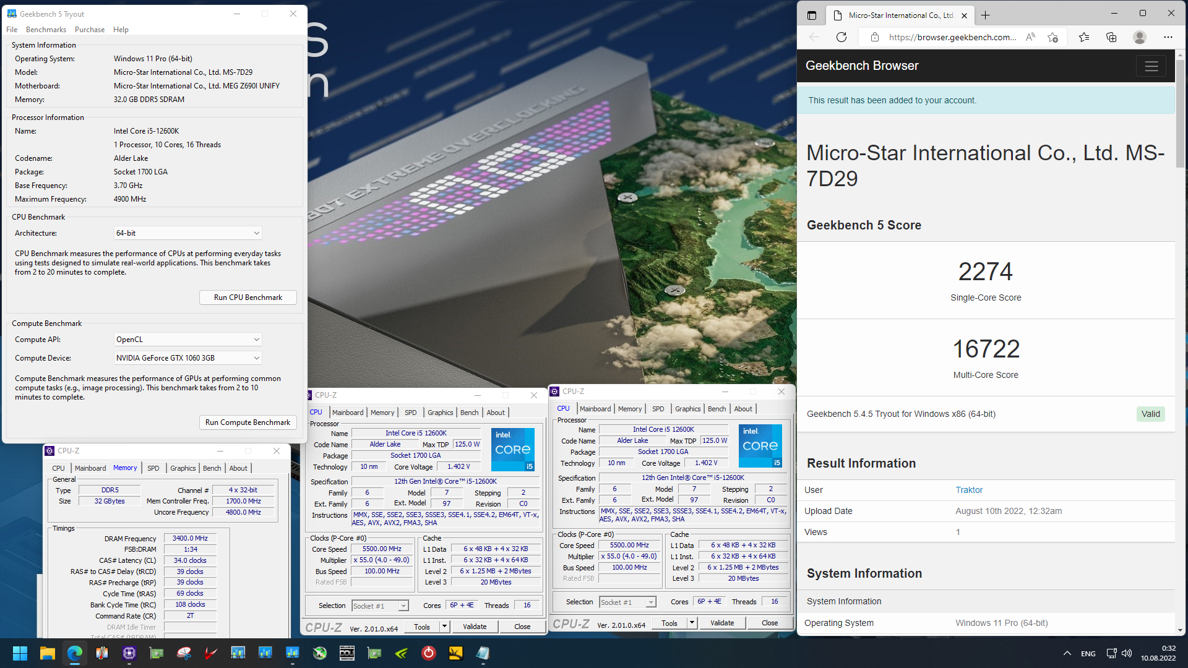View site information lock icon
Viewport: 1188px width, 668px height.
[x=874, y=37]
